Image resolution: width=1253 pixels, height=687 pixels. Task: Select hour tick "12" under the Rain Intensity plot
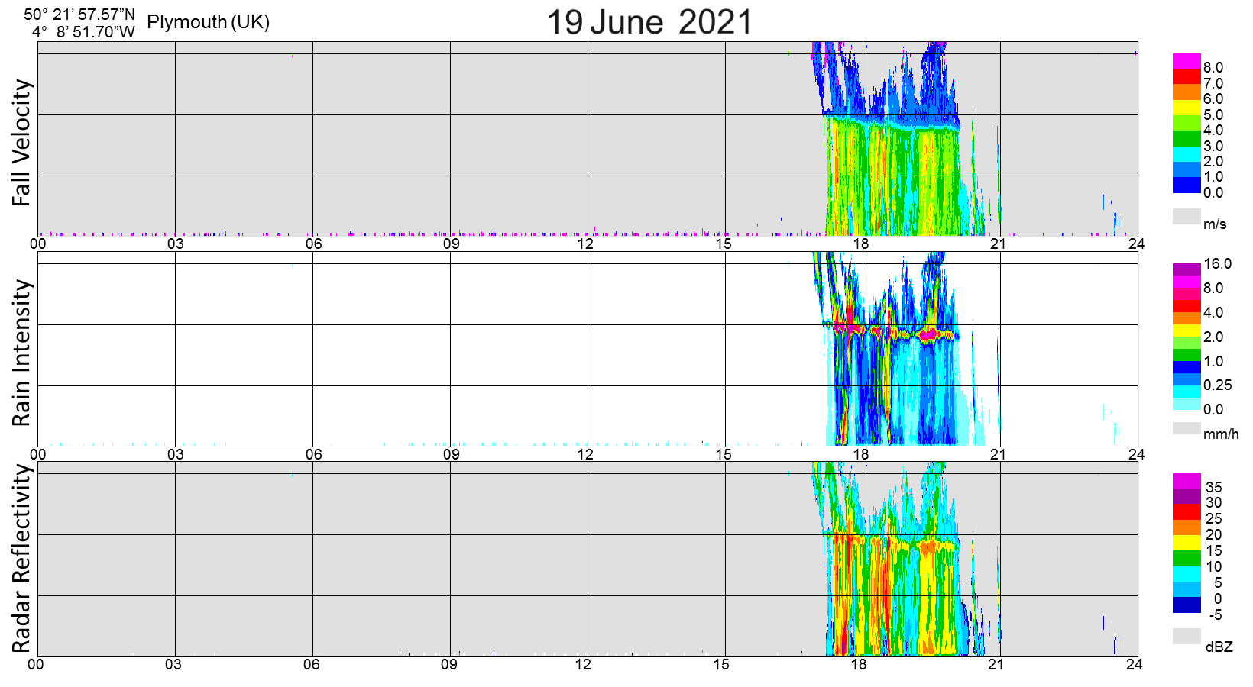coord(585,454)
